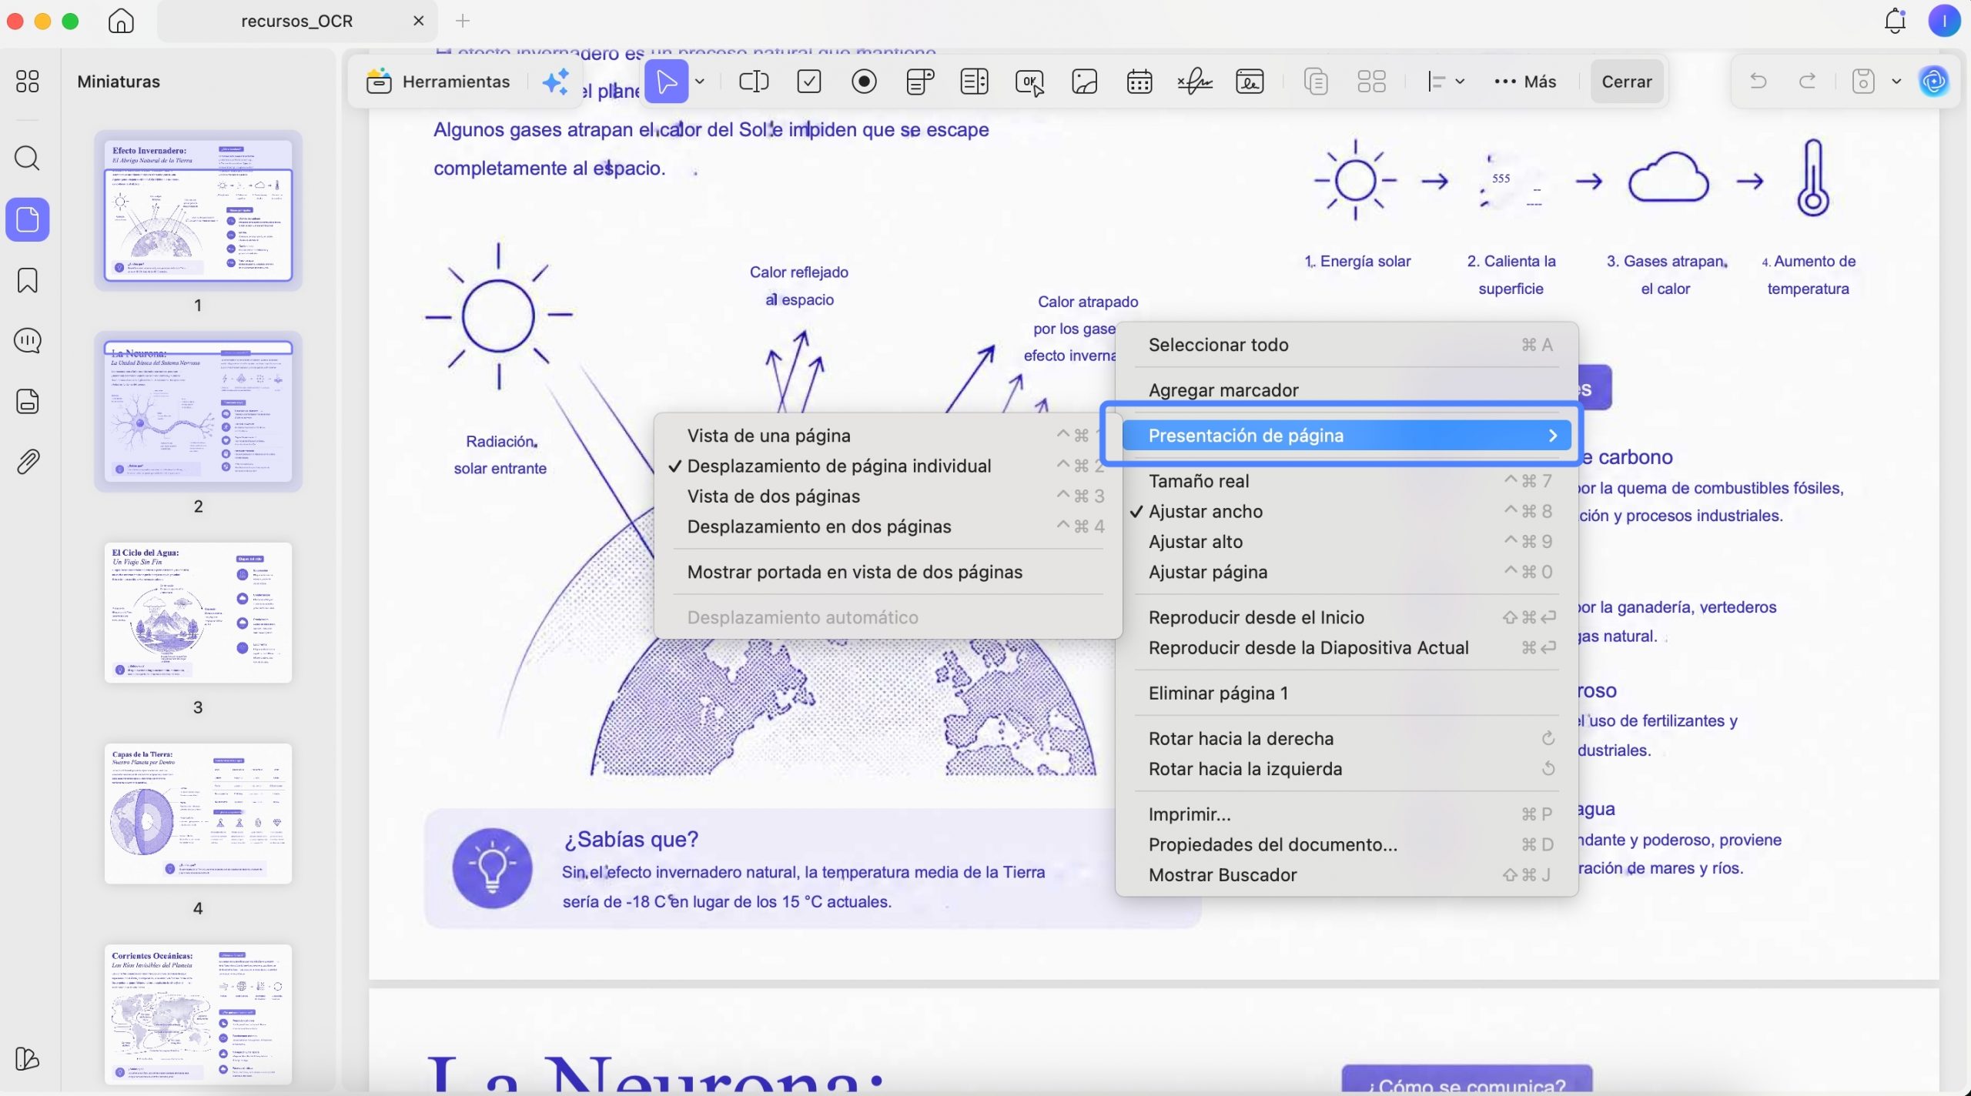Viewport: 1971px width, 1096px height.
Task: Select the signature field tool
Action: tap(1195, 82)
